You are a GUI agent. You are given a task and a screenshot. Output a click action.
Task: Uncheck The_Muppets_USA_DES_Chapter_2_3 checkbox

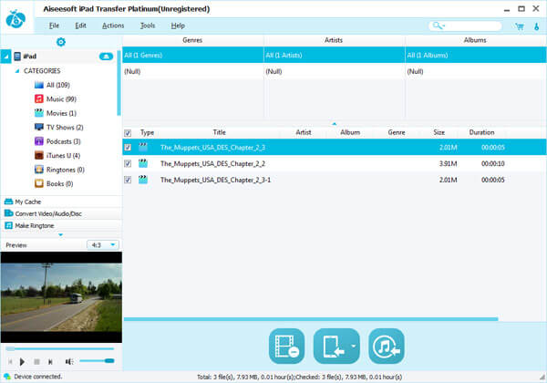coord(128,148)
